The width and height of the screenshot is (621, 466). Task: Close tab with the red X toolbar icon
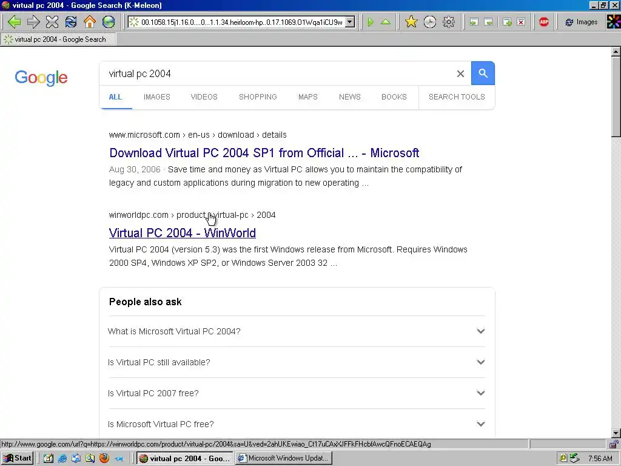click(521, 22)
